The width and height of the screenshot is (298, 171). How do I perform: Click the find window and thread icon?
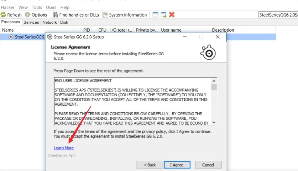coord(164,15)
